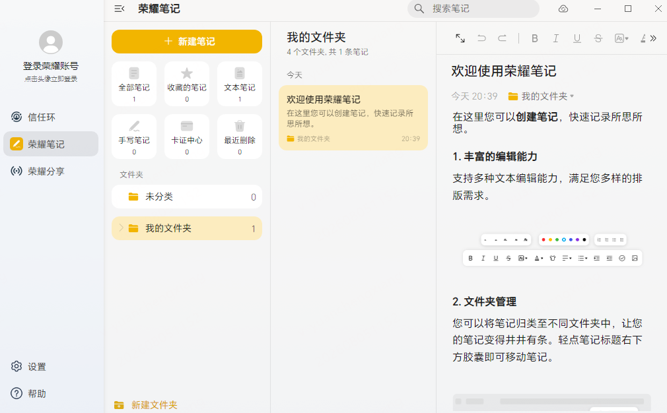
Task: Open 荣耀分享 in the sidebar
Action: tap(51, 172)
